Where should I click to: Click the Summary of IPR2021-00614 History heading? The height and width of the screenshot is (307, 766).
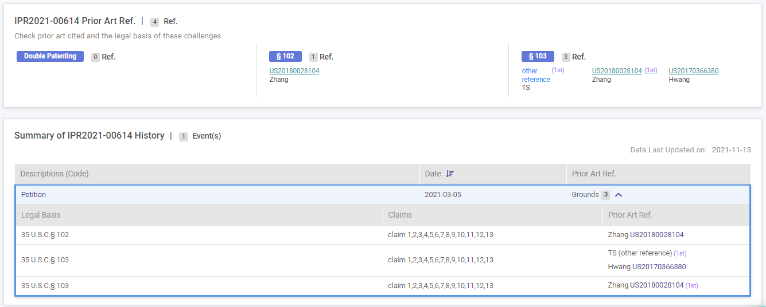pos(89,136)
